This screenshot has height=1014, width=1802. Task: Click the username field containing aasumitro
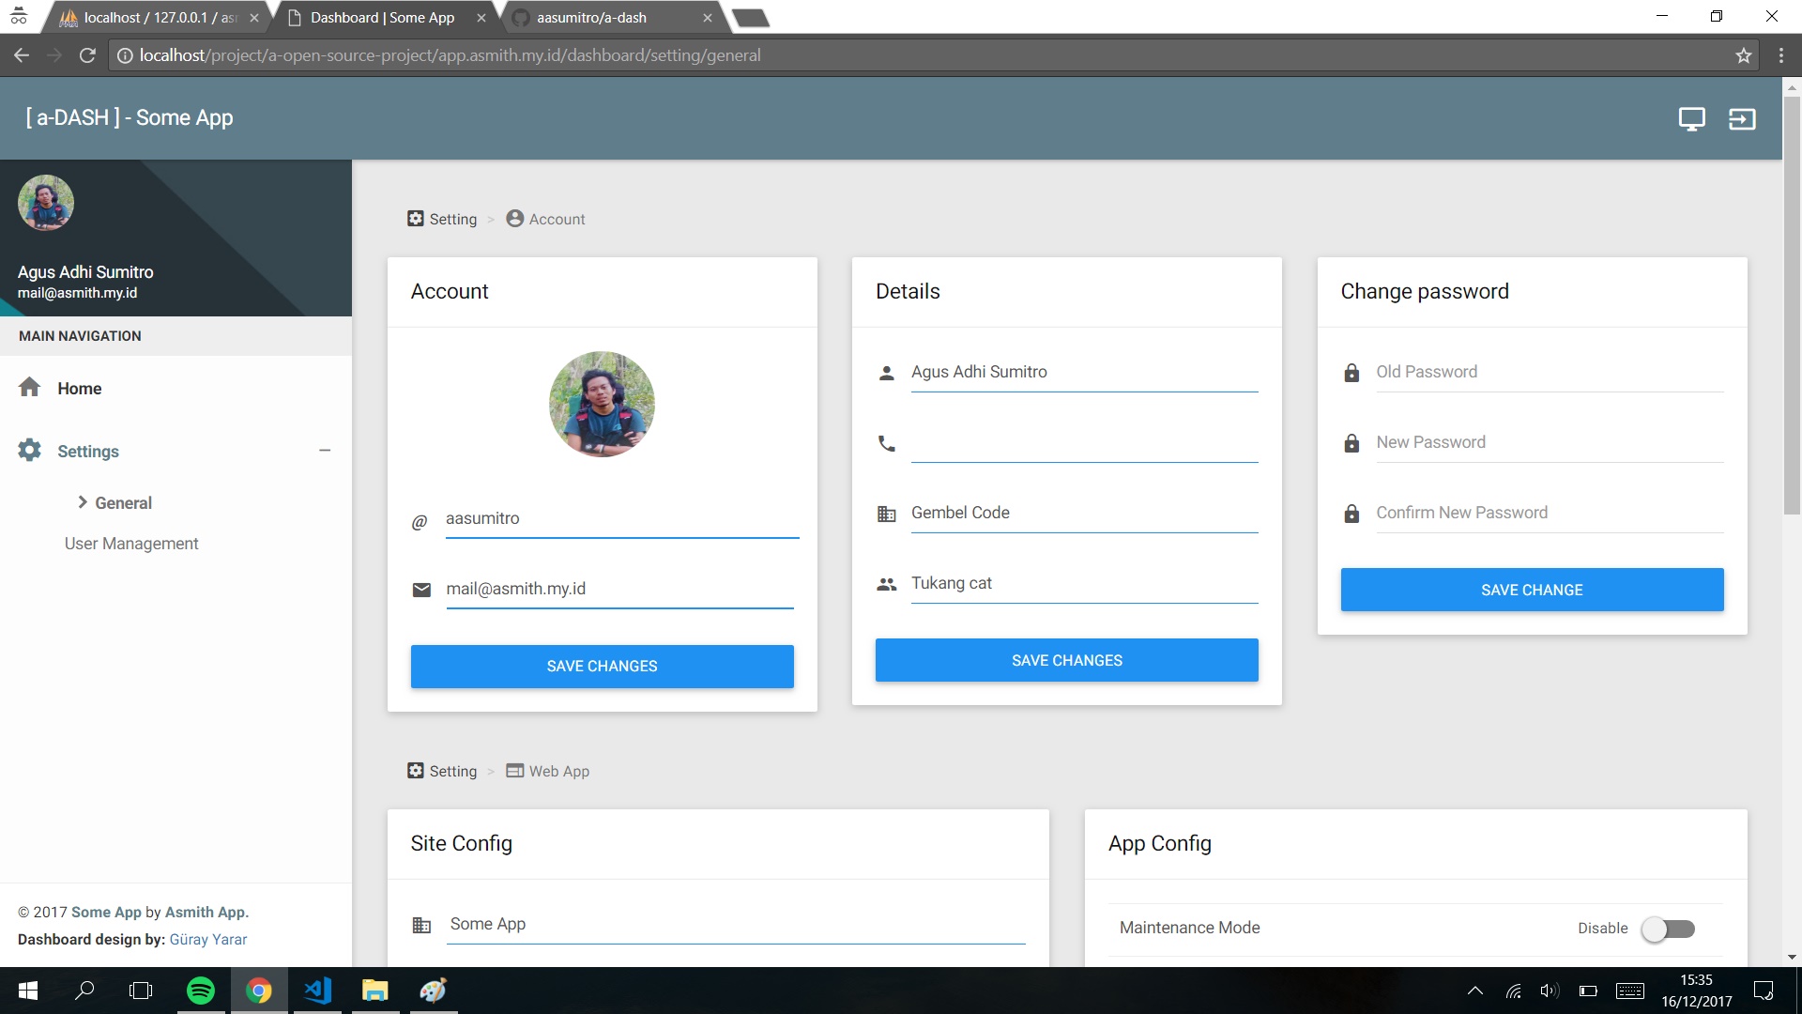621,519
